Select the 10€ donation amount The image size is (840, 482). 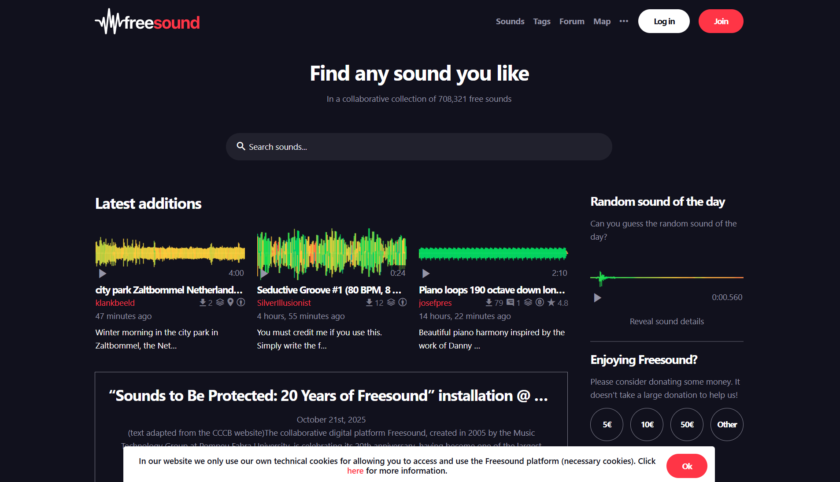point(647,424)
